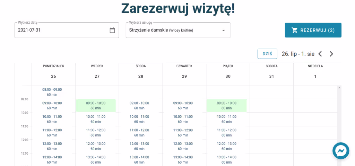Click the Zarezerwuj wizytę! heading
This screenshot has height=166, width=355.
178,8
